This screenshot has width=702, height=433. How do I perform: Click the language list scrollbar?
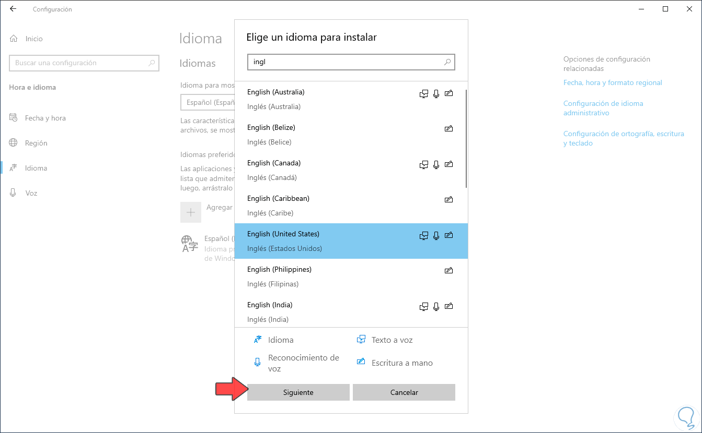point(466,139)
